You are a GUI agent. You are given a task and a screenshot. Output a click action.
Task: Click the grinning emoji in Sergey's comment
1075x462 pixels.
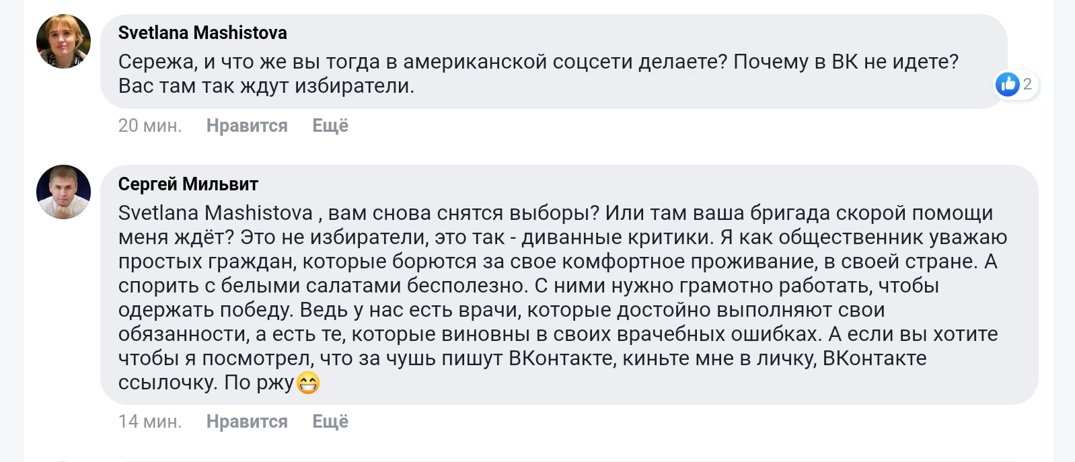coord(307,383)
